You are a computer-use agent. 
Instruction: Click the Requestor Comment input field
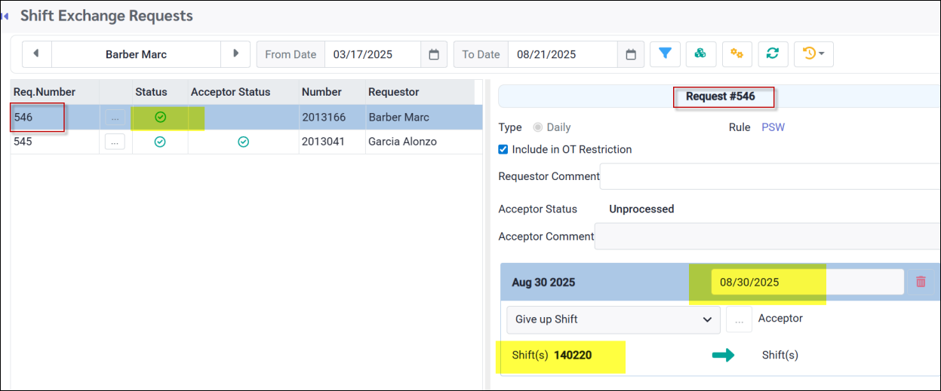(770, 176)
